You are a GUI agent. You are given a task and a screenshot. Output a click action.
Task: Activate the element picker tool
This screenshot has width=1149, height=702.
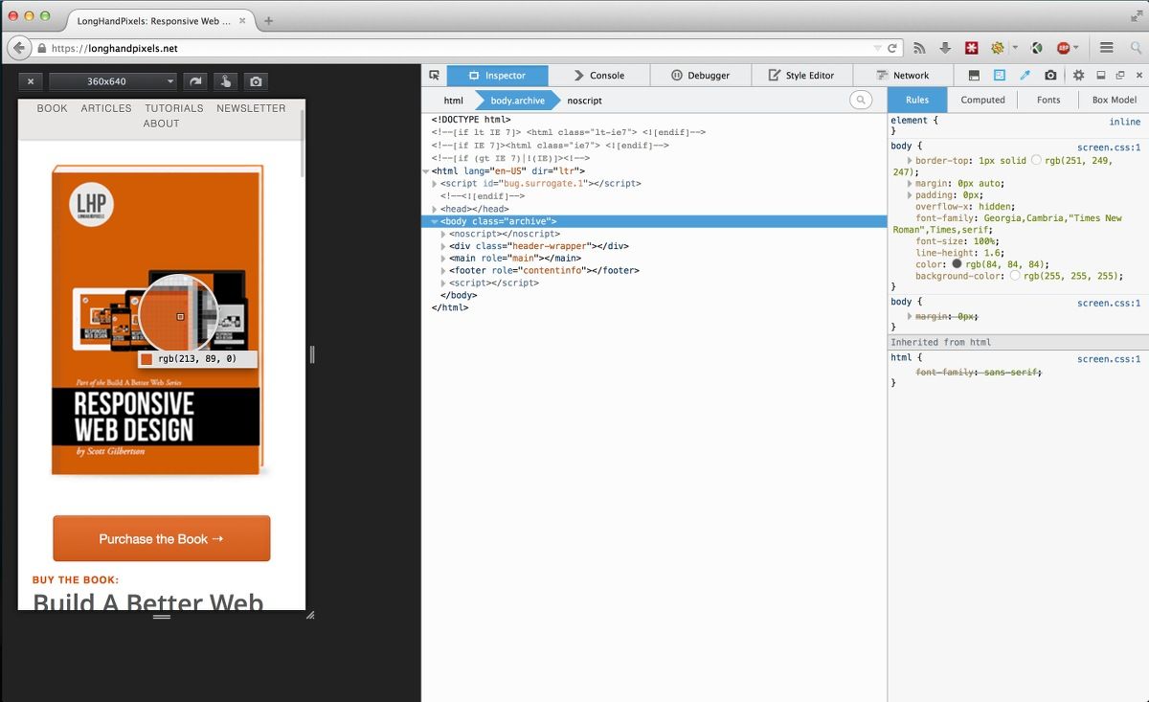[434, 75]
